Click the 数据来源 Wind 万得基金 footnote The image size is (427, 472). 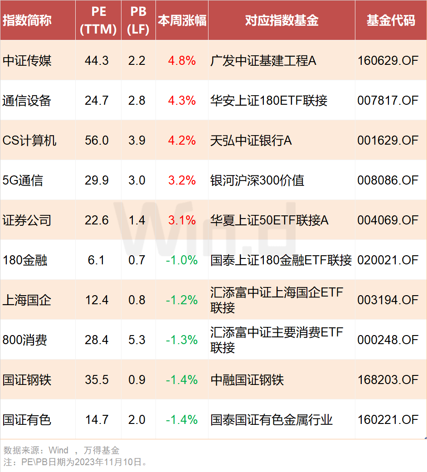point(61,450)
